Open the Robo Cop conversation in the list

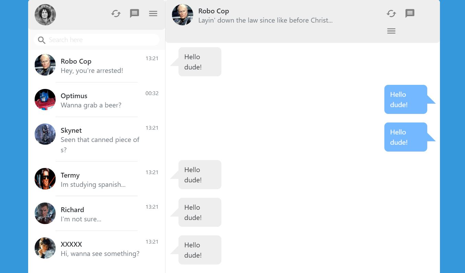click(x=96, y=66)
